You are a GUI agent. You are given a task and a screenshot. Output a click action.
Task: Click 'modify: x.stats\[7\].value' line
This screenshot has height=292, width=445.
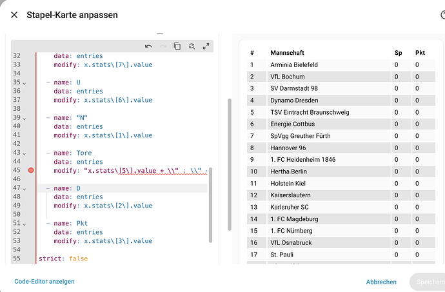(103, 64)
